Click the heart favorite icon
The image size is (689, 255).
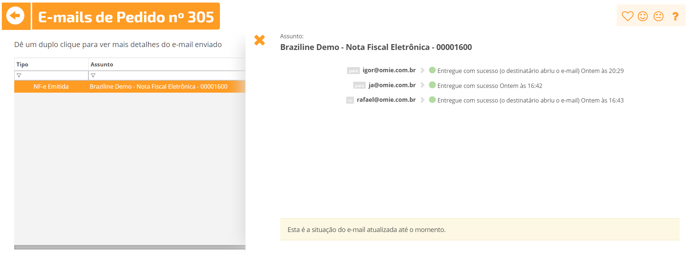[627, 16]
